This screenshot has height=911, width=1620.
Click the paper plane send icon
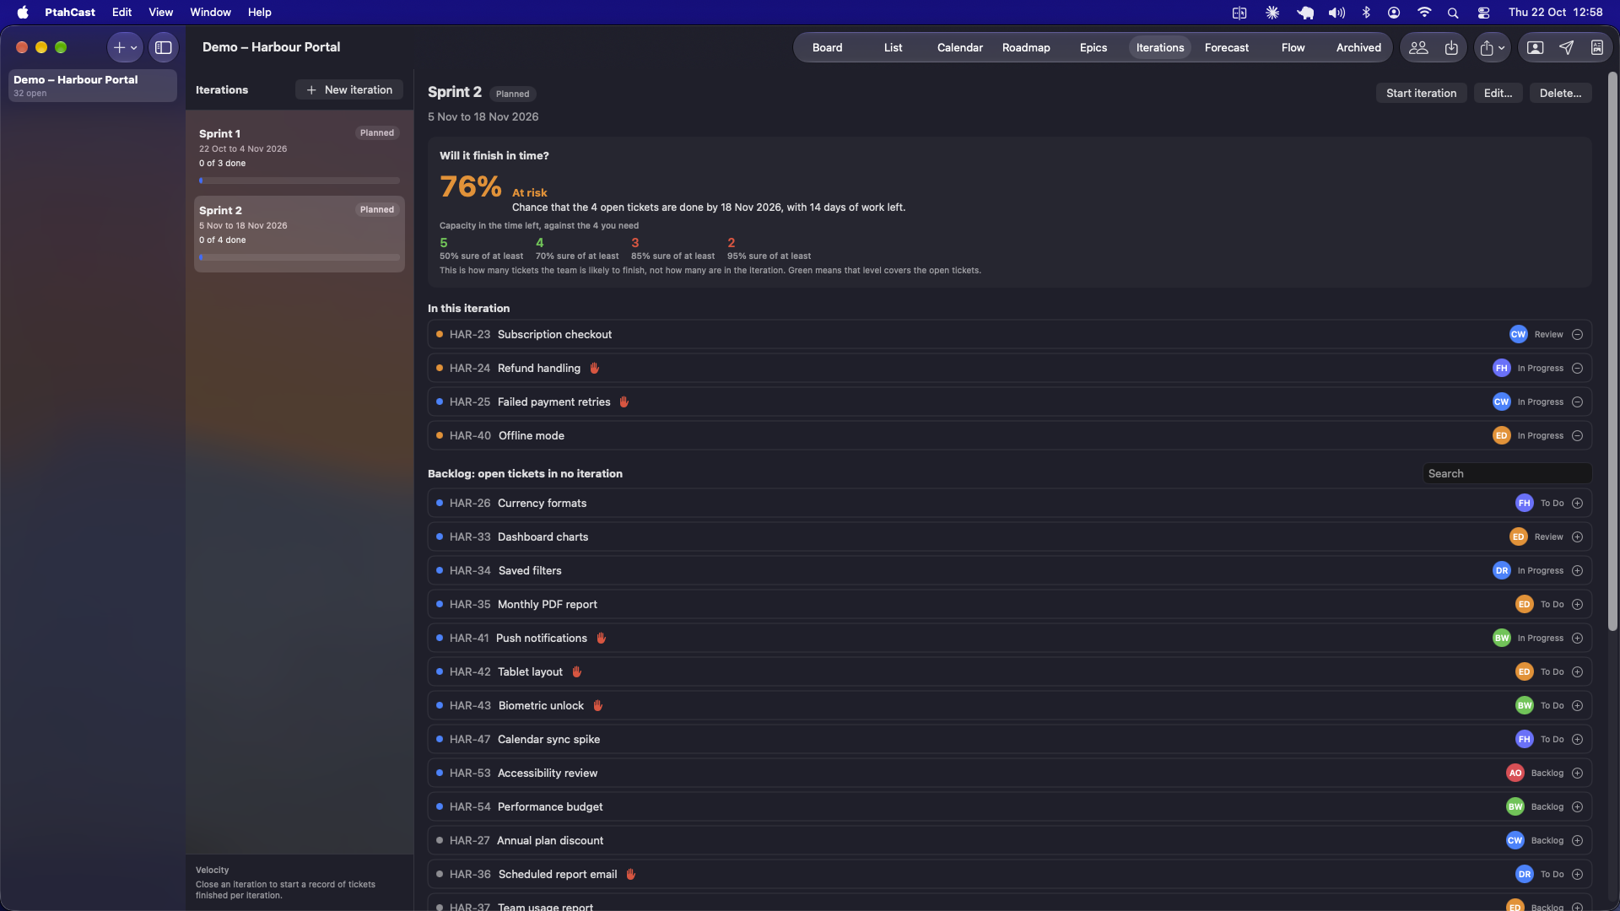pos(1566,48)
